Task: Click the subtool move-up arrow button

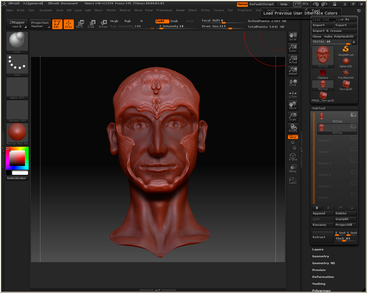Action: pos(317,208)
